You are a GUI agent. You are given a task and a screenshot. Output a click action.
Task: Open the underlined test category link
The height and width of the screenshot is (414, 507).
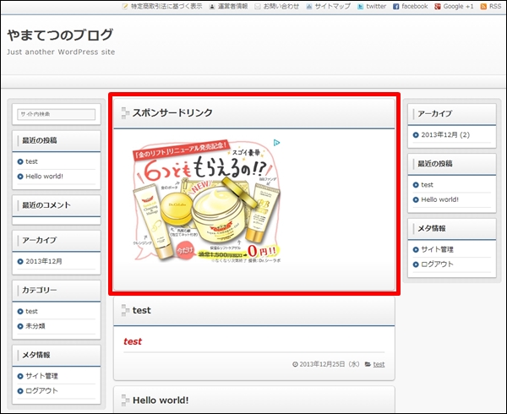click(x=379, y=364)
